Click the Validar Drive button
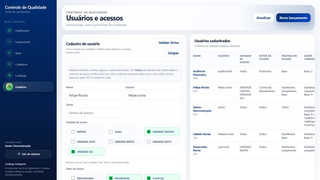Screen dimensions: 320x180 click(168, 43)
